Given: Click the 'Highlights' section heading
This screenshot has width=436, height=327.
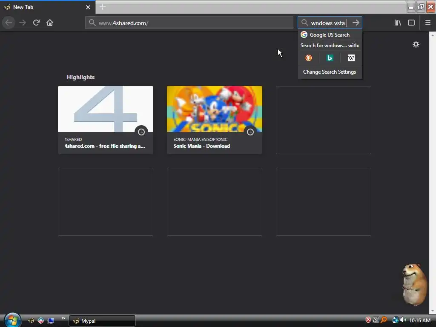Looking at the screenshot, I should pyautogui.click(x=80, y=77).
